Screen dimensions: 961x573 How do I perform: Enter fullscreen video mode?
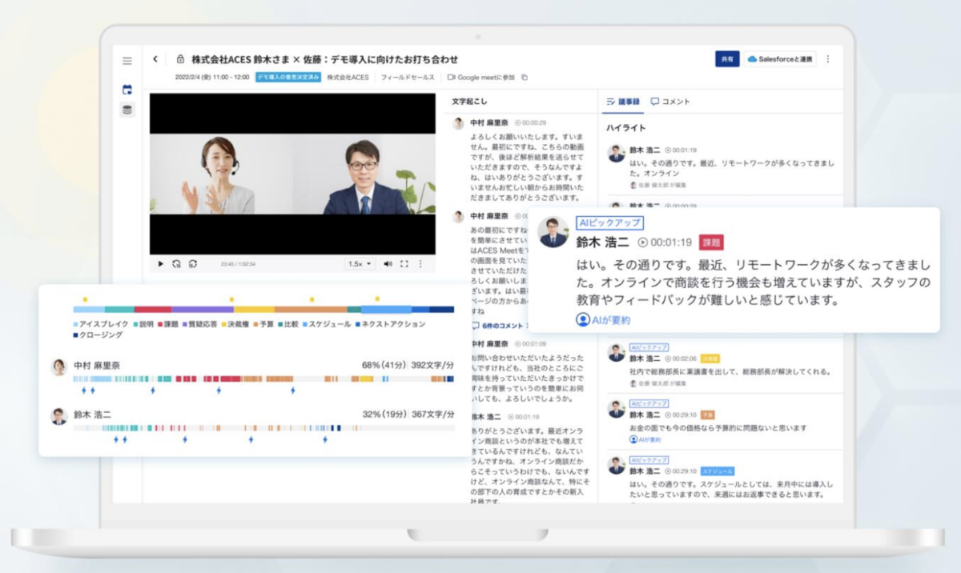(404, 263)
